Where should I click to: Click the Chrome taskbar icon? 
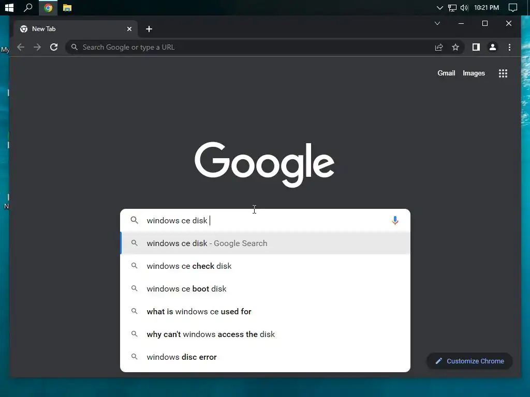tap(48, 7)
